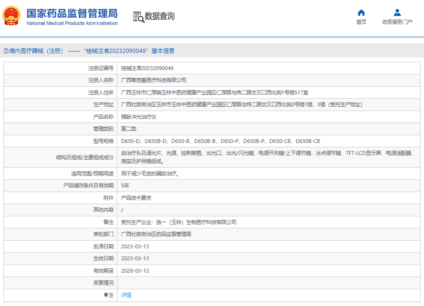Image resolution: width=424 pixels, height=306 pixels.
Task: Click the 数据查询 heading text
Action: coord(160,16)
